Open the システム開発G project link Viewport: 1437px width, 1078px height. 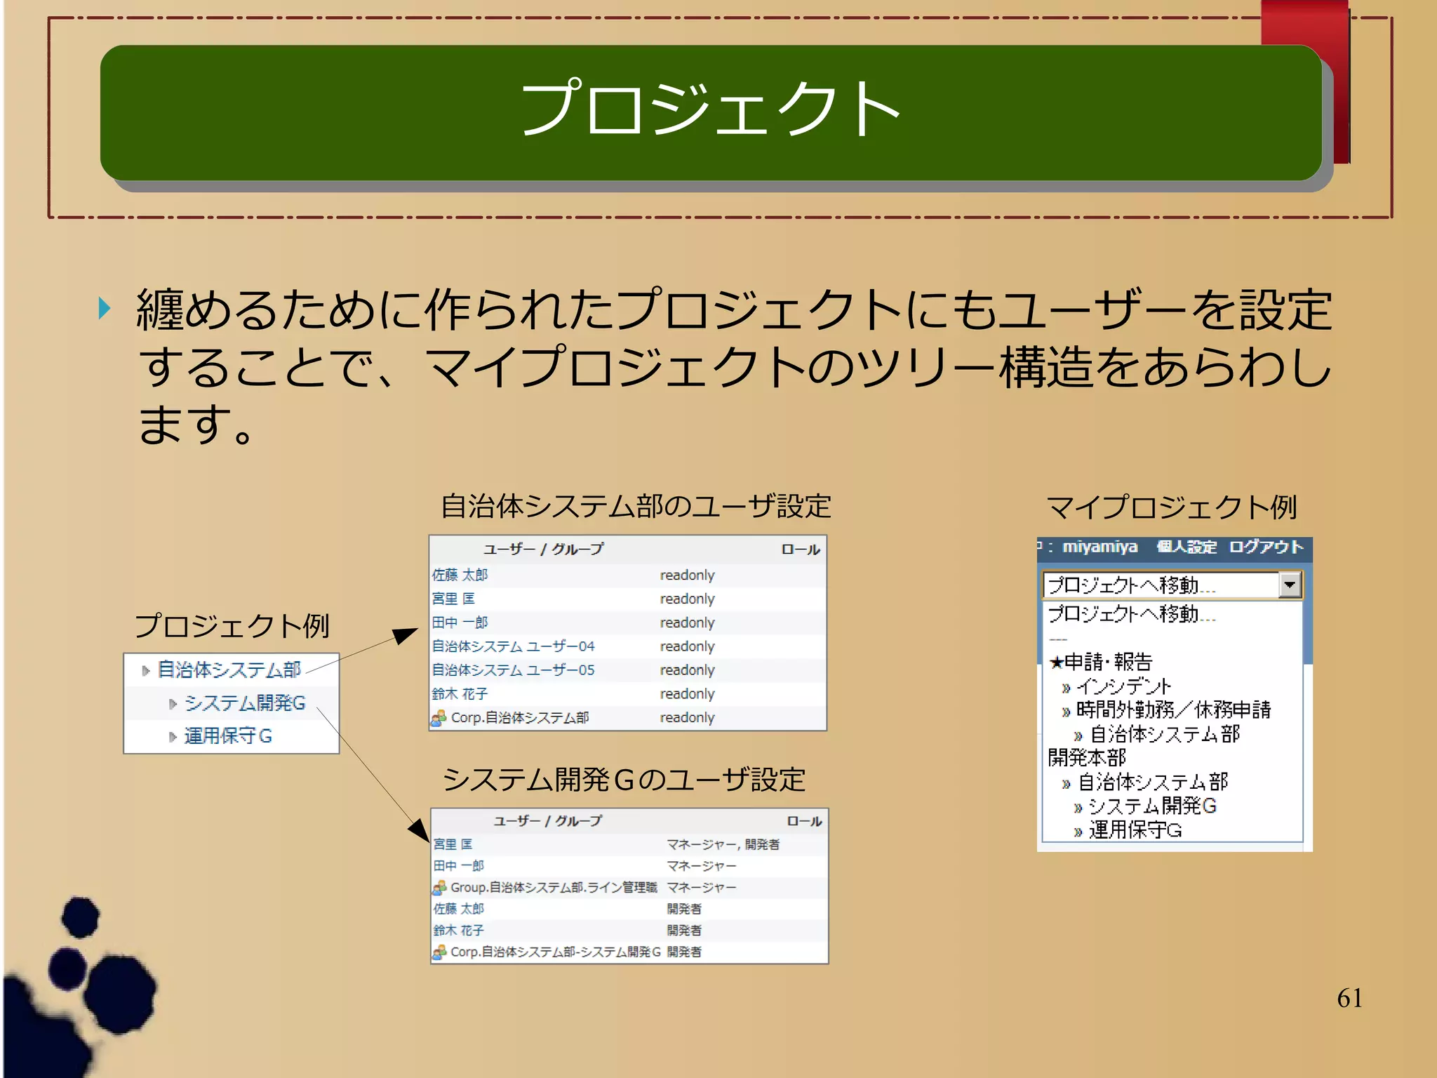pyautogui.click(x=245, y=703)
